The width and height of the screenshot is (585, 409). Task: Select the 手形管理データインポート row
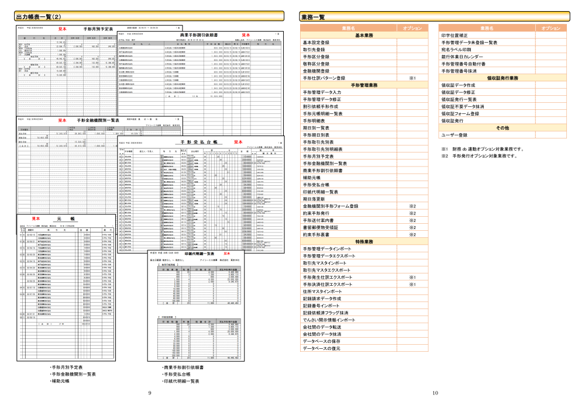(x=364, y=249)
